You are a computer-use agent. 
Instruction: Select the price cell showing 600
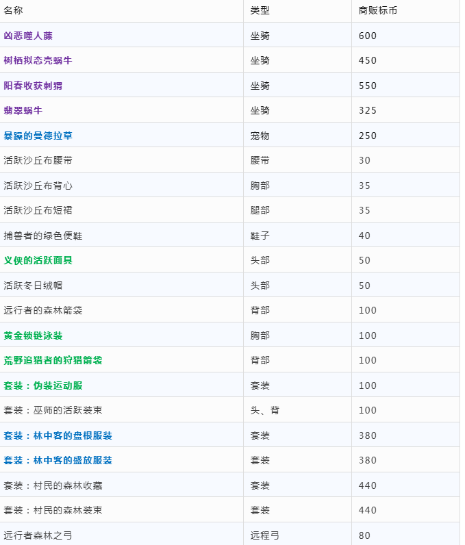point(368,36)
